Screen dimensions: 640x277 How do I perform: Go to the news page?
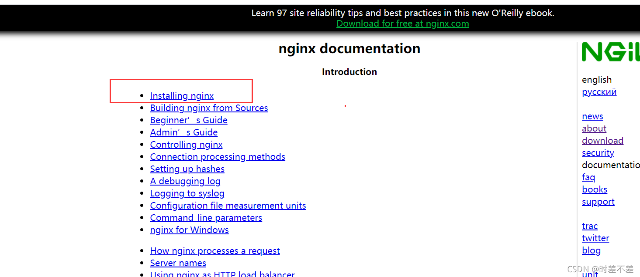coord(592,116)
